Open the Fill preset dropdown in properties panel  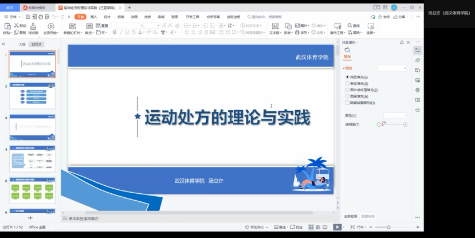click(392, 68)
